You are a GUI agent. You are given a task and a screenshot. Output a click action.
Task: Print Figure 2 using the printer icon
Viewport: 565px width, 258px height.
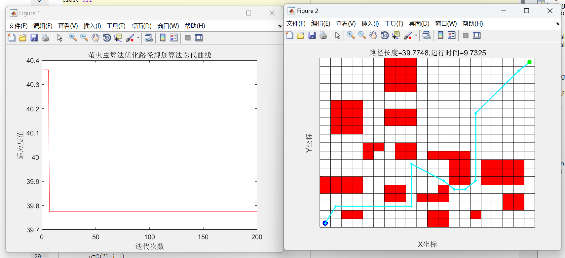click(x=323, y=36)
